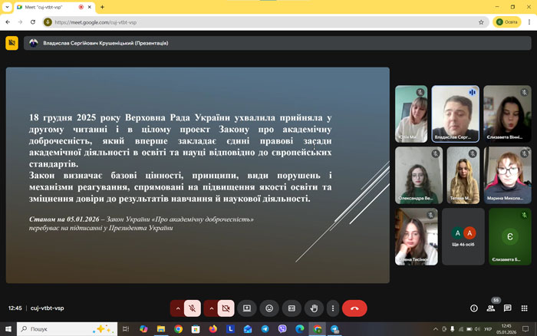
Task: Click the Present screen button
Action: [247, 308]
